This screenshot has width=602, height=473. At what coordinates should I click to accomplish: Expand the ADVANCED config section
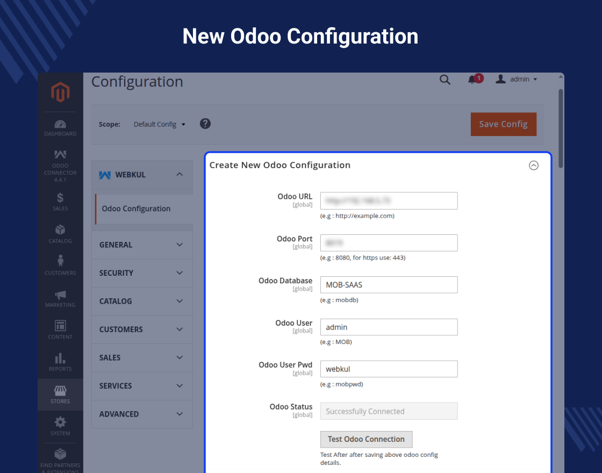pyautogui.click(x=142, y=414)
